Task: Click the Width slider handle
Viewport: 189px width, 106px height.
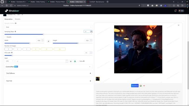Action: tap(30, 43)
